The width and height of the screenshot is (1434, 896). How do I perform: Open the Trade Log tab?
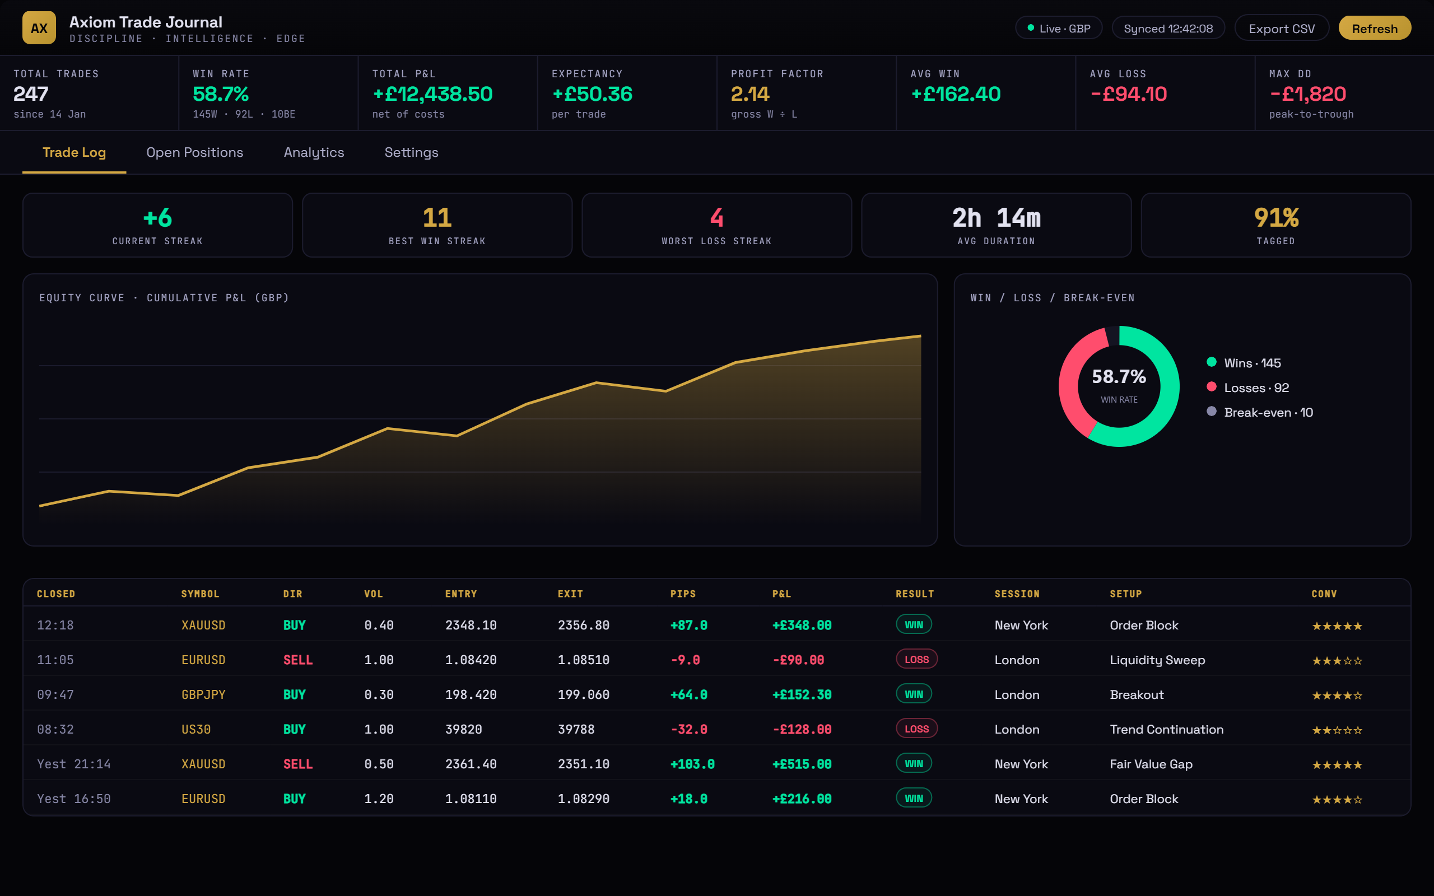click(x=74, y=152)
